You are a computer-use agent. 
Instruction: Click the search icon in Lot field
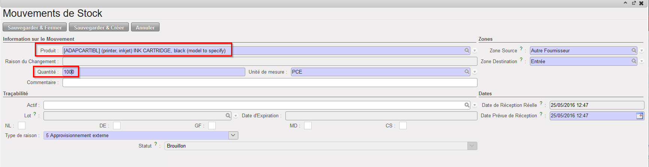[x=228, y=116]
